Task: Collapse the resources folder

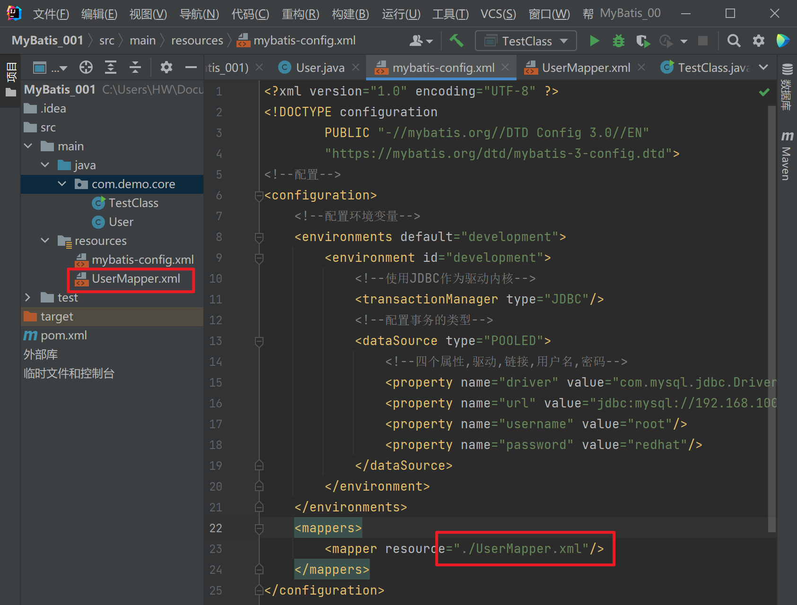Action: point(45,241)
